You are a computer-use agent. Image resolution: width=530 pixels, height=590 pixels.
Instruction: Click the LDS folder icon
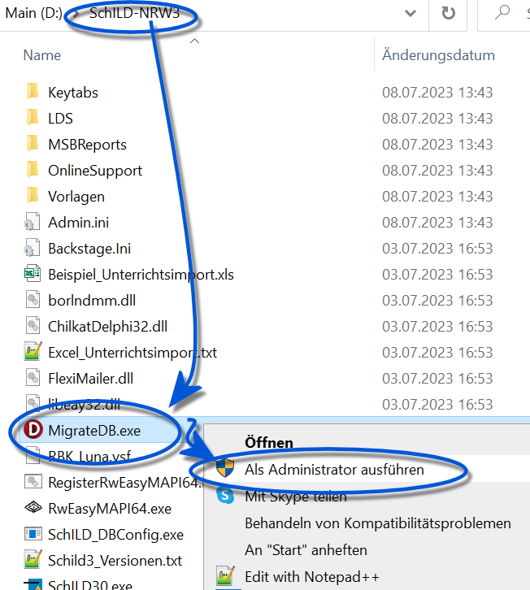[33, 117]
